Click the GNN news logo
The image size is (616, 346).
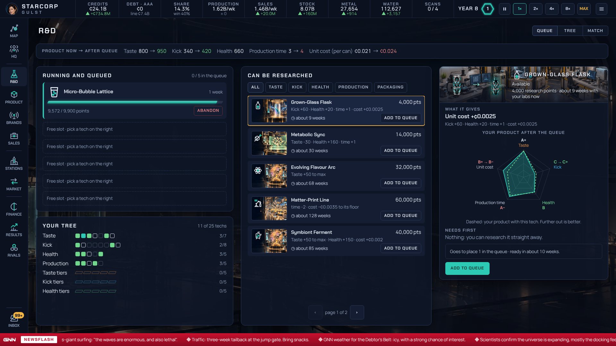(10, 340)
